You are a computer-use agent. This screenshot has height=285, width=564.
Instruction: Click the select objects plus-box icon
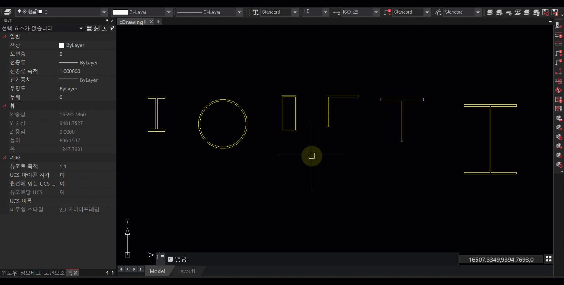click(x=97, y=28)
